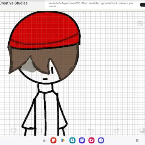This screenshot has width=145, height=145.
Task: Tap the recent apps navigation button
Action: tap(137, 140)
